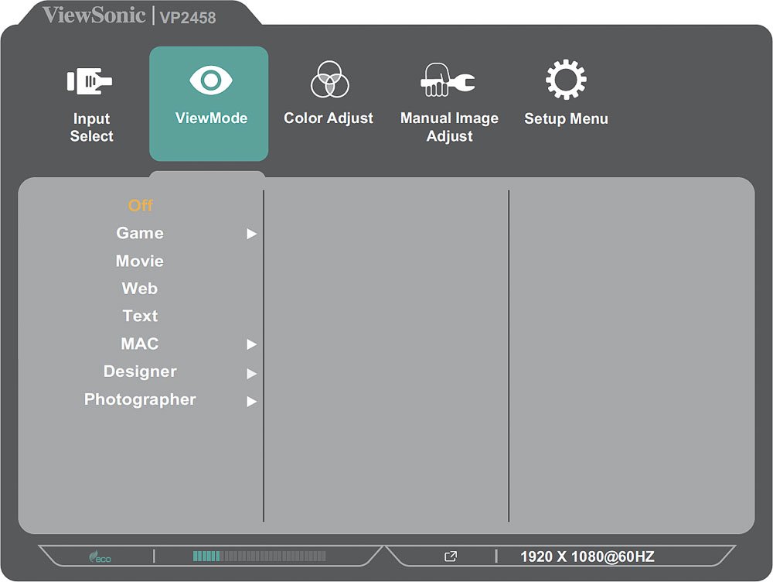
Task: Expand the Photographer submenu arrow
Action: click(251, 401)
